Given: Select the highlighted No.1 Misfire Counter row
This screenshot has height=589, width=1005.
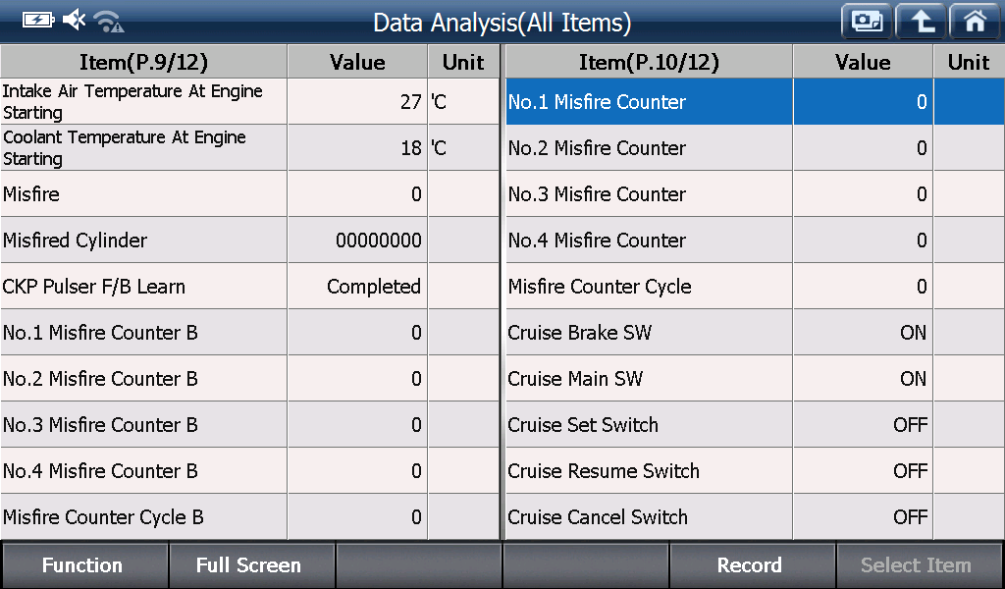Looking at the screenshot, I should (755, 101).
